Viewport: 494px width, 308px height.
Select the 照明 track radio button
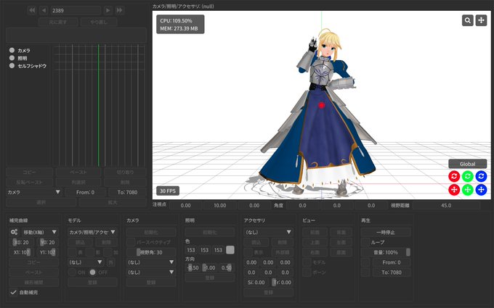point(12,58)
